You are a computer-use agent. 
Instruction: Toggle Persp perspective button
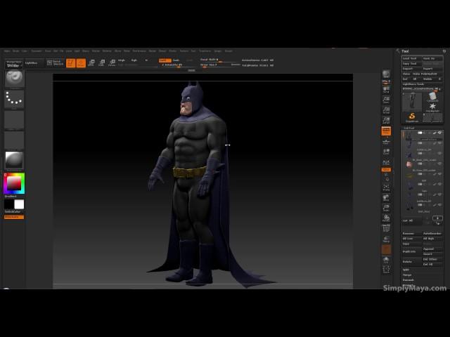coord(386,131)
